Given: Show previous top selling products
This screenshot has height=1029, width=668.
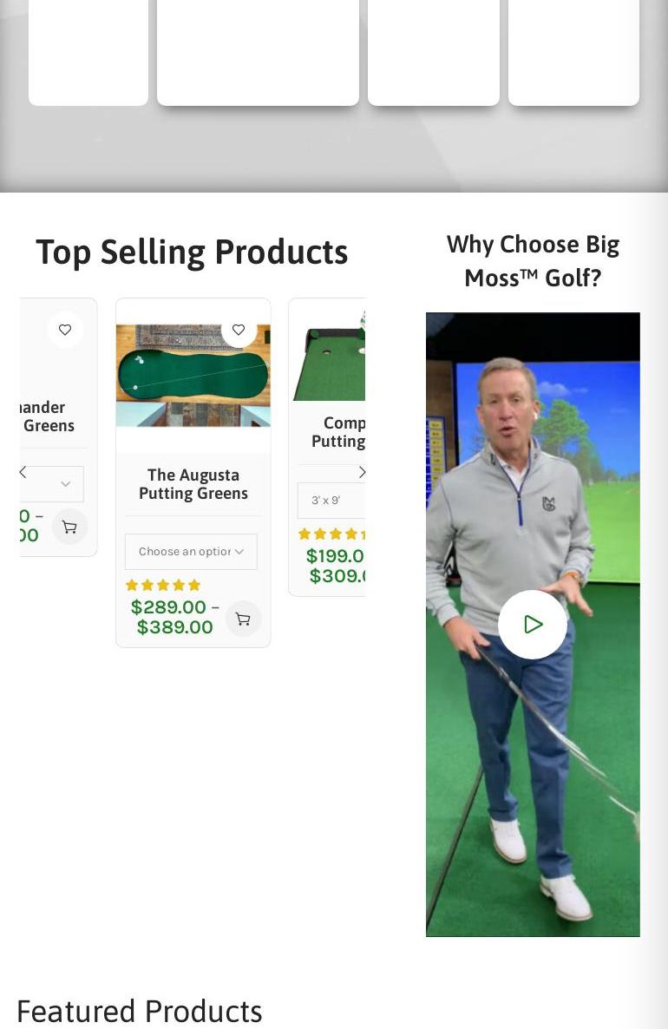Looking at the screenshot, I should click(x=23, y=472).
